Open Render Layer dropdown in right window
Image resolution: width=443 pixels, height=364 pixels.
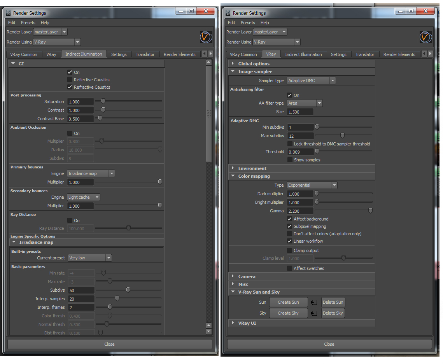tap(270, 32)
